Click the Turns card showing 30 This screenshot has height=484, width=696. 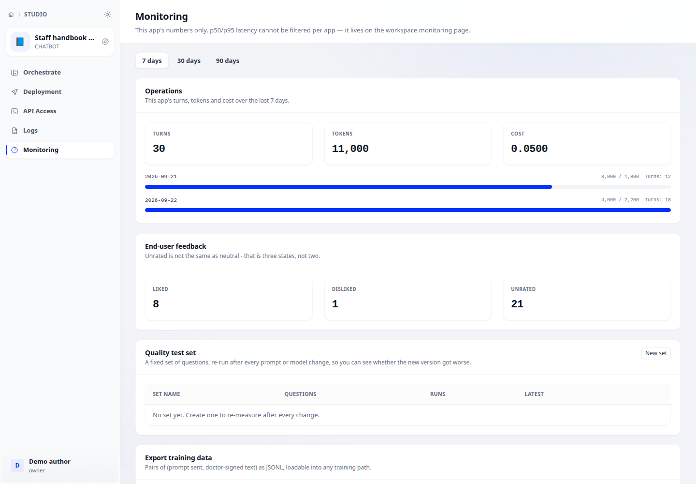(229, 144)
